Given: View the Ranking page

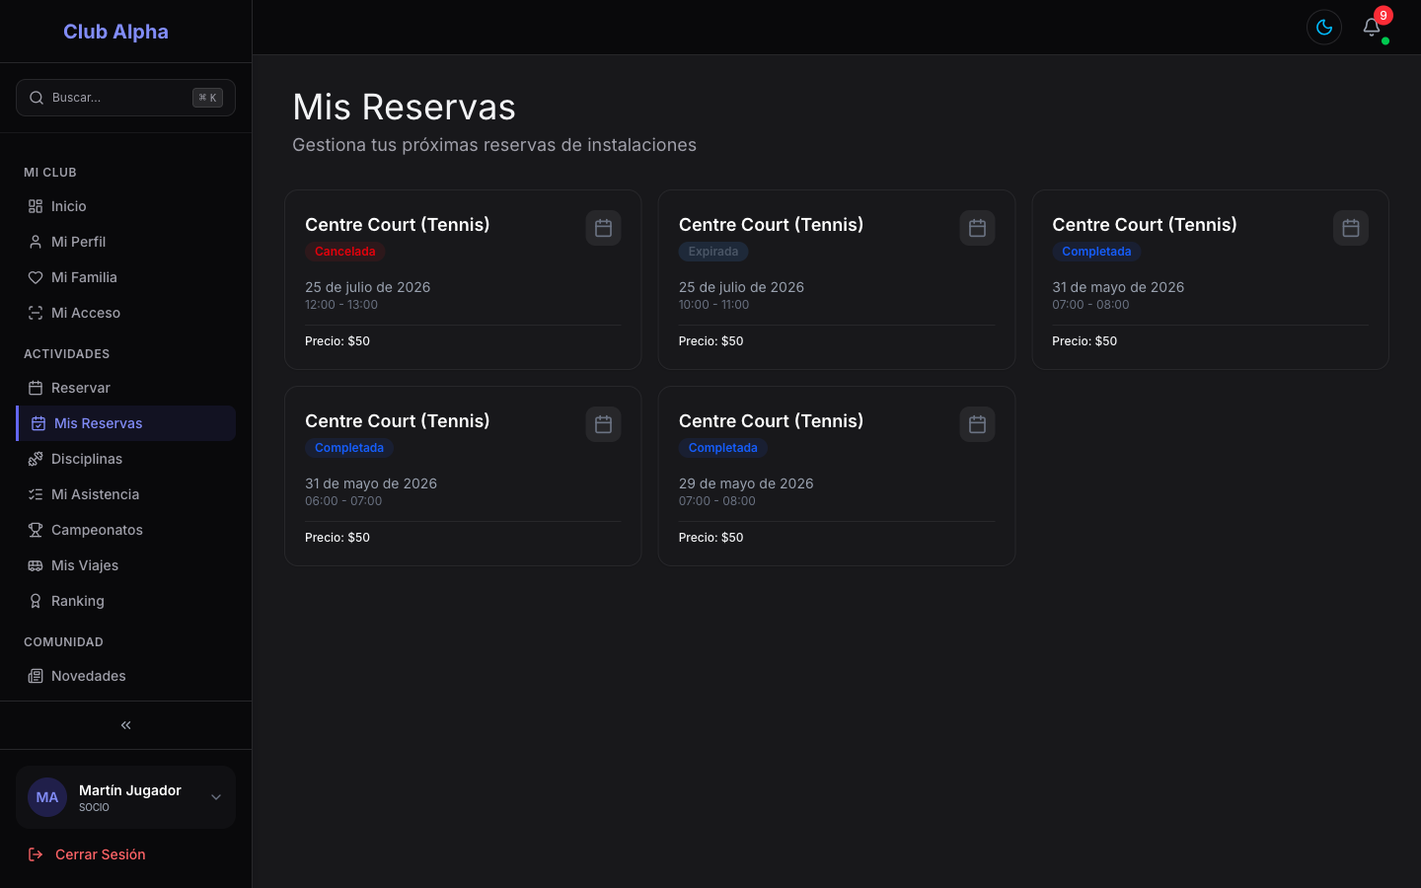Looking at the screenshot, I should point(125,601).
